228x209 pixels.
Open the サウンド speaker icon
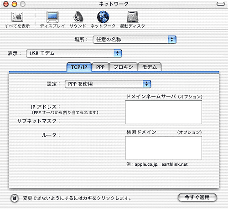point(78,17)
